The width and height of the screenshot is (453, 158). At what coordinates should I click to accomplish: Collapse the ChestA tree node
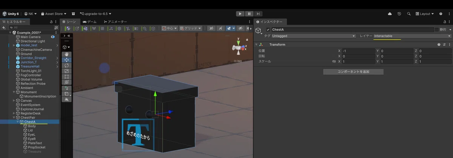pos(18,122)
